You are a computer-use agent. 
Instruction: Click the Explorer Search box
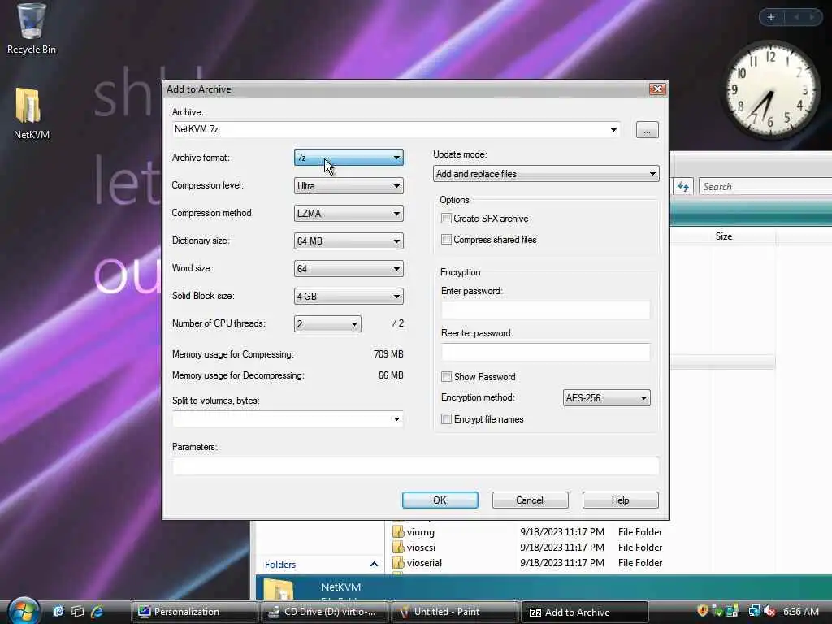tap(765, 186)
